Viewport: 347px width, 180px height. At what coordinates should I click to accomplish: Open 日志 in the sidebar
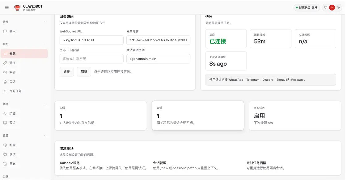[x=13, y=164]
